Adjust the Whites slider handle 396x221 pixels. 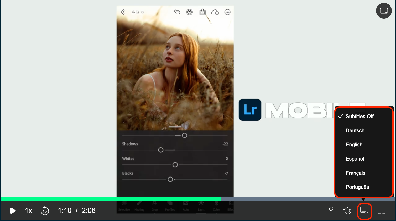coord(175,165)
